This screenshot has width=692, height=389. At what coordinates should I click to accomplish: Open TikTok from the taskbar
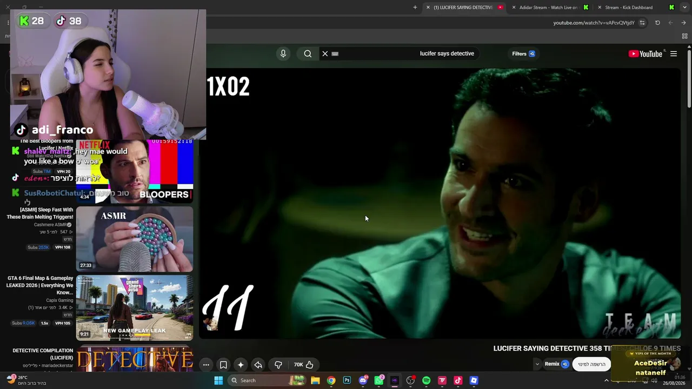tap(458, 380)
